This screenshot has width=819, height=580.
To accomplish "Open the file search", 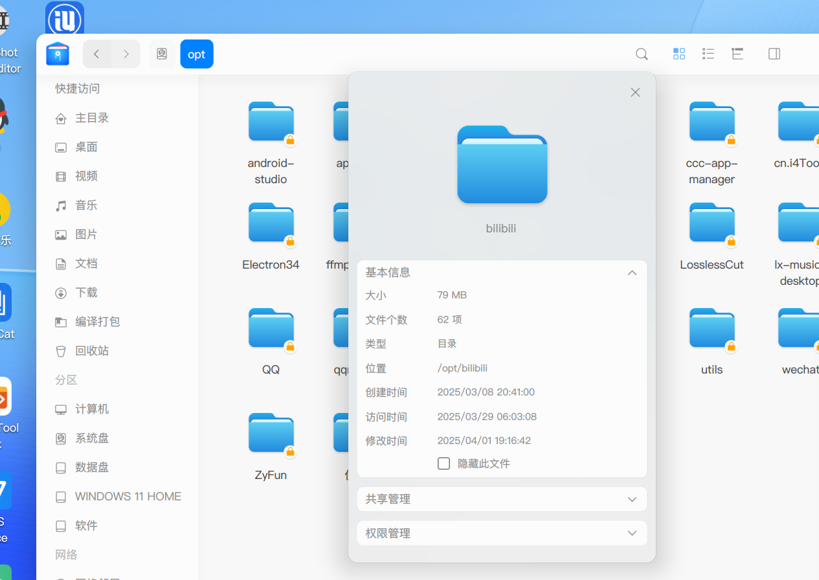I will coord(642,54).
